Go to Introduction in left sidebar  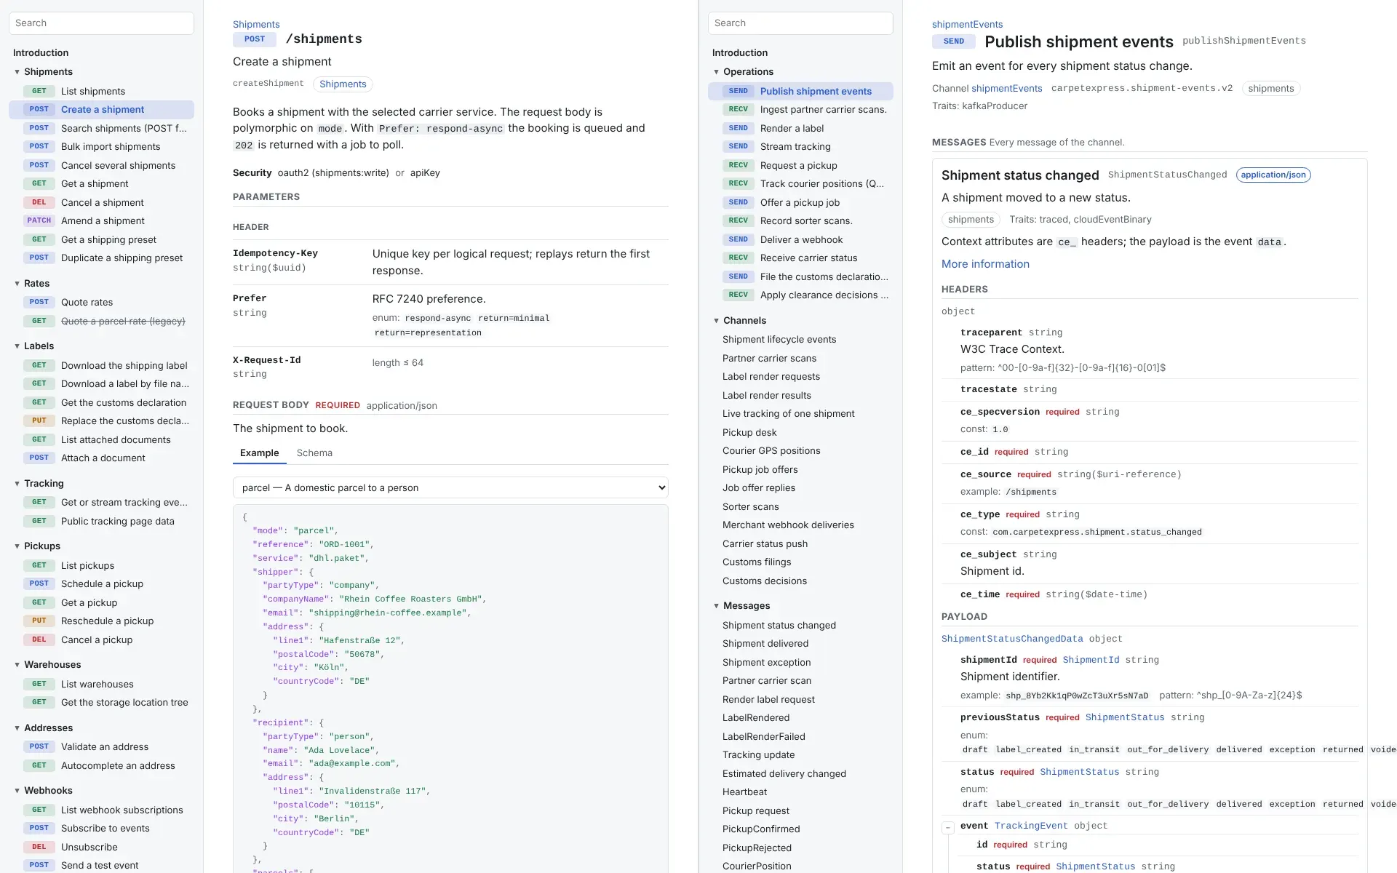click(x=41, y=52)
